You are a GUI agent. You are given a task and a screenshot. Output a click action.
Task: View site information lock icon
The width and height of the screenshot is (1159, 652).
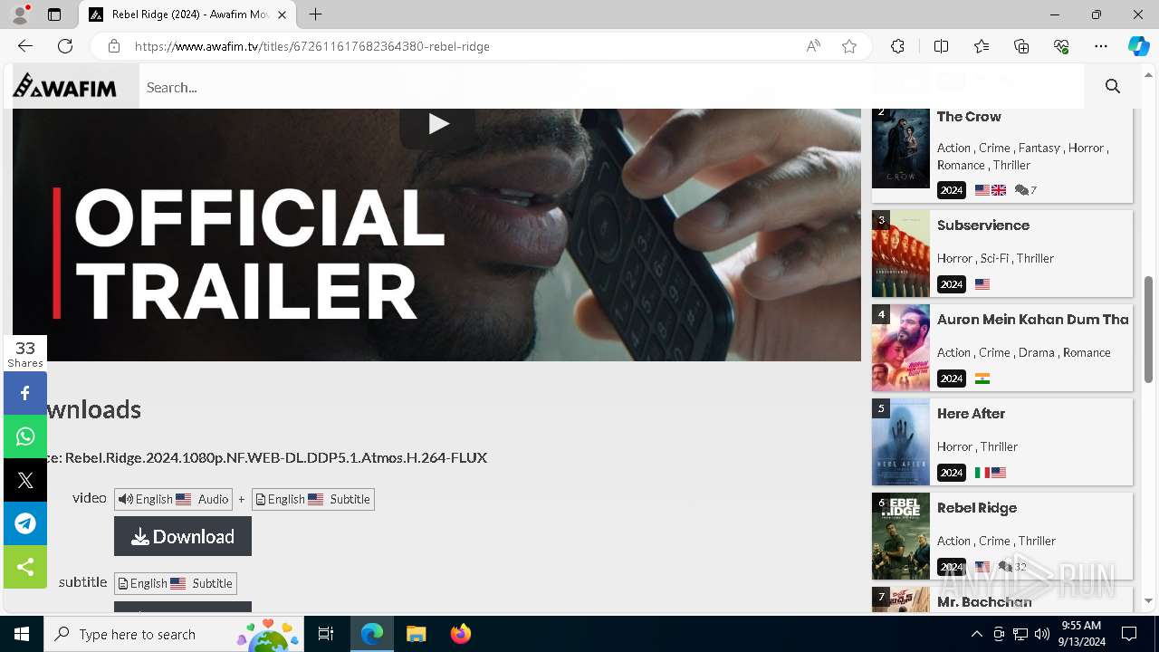point(114,46)
